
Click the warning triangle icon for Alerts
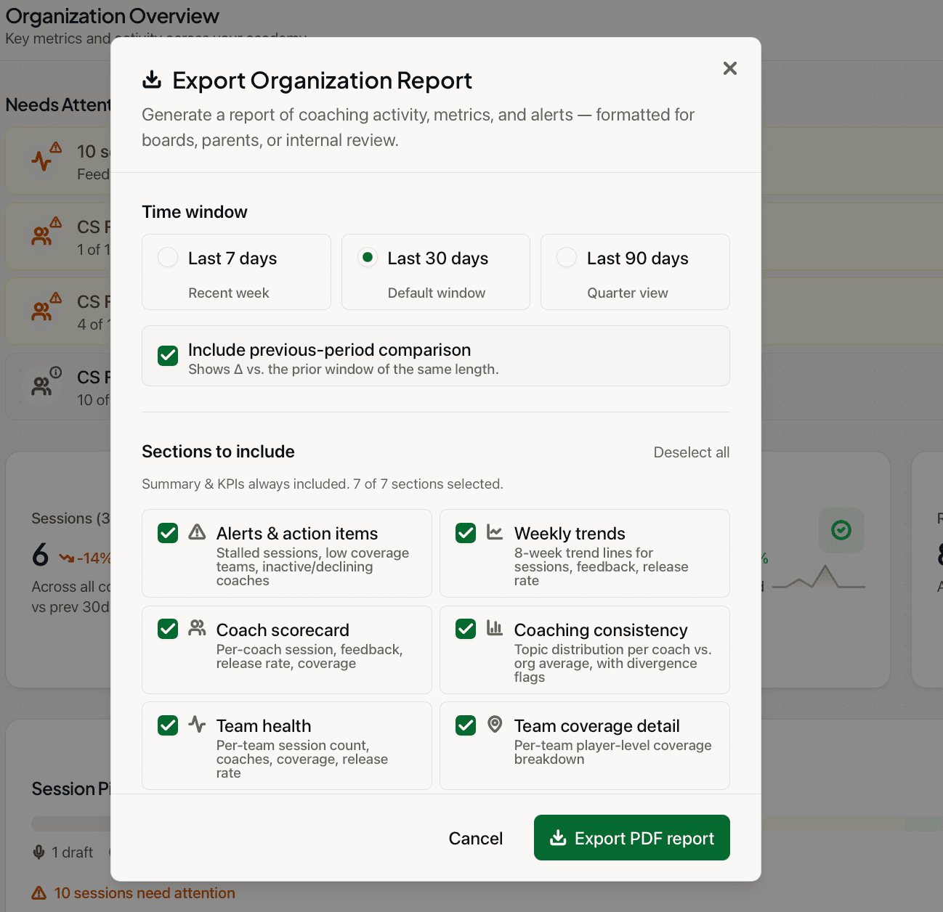(197, 532)
